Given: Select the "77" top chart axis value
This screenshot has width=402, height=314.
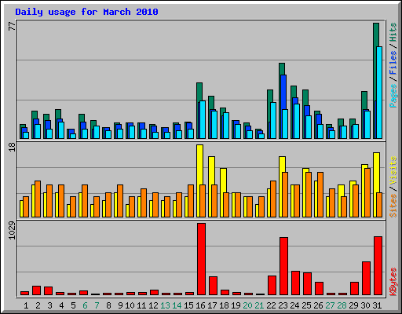Looking at the screenshot, I should click(12, 26).
